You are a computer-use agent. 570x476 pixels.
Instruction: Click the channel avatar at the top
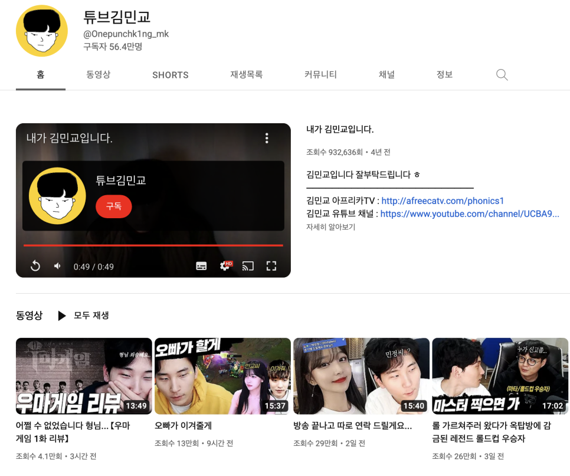click(x=42, y=31)
